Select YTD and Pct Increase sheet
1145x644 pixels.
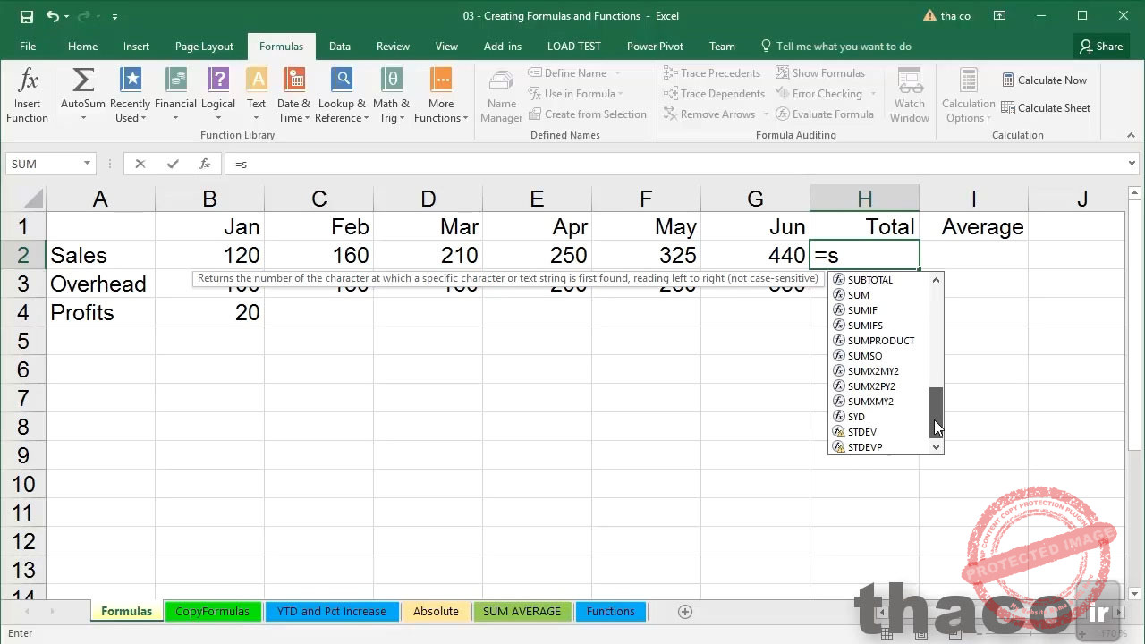[x=332, y=612]
